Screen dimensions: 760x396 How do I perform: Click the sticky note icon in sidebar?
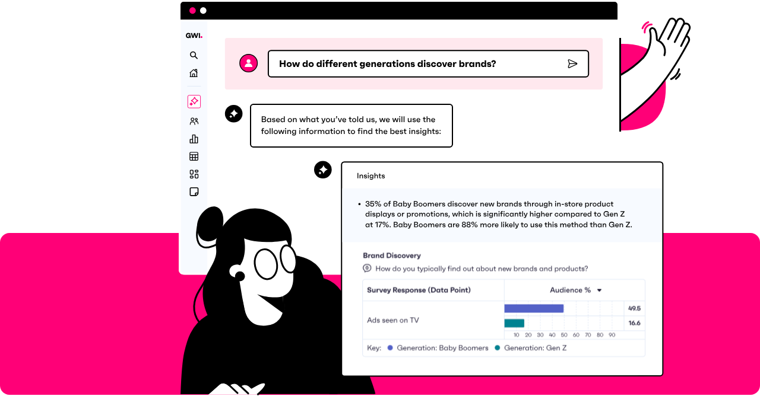194,191
